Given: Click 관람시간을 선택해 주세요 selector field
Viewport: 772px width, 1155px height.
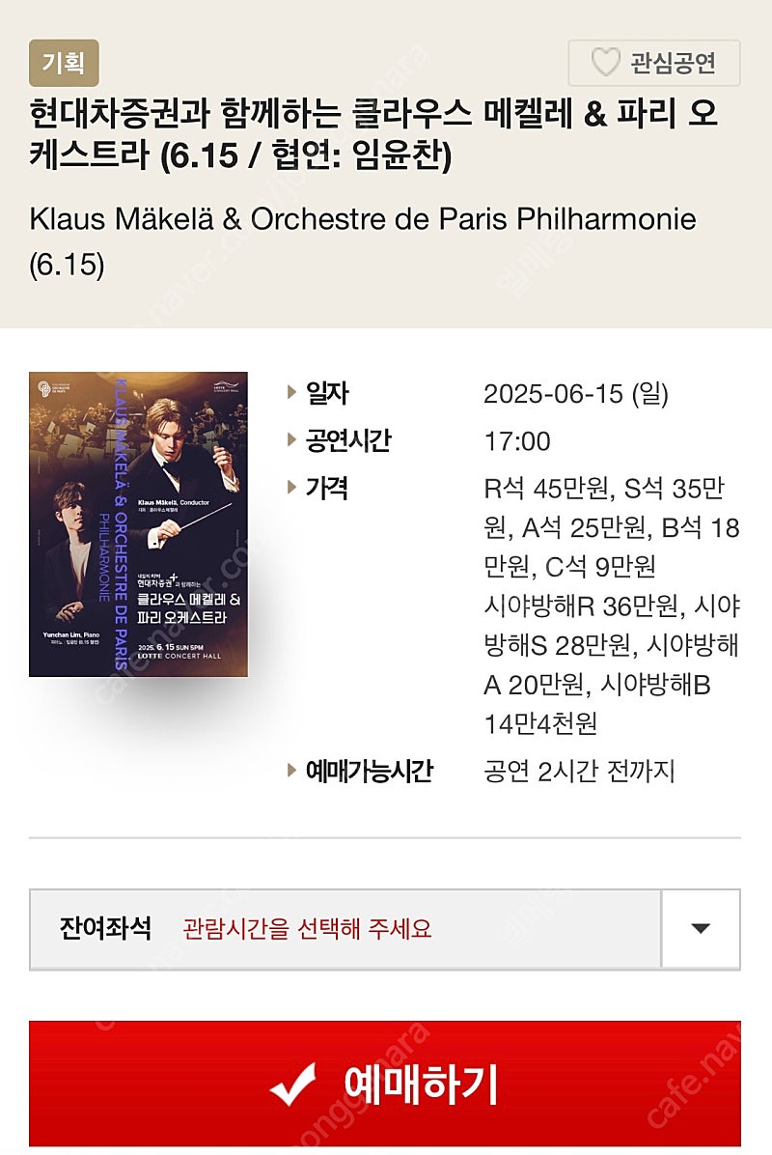Looking at the screenshot, I should pyautogui.click(x=345, y=929).
